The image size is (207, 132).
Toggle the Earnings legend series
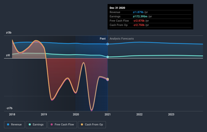[x=36, y=125]
